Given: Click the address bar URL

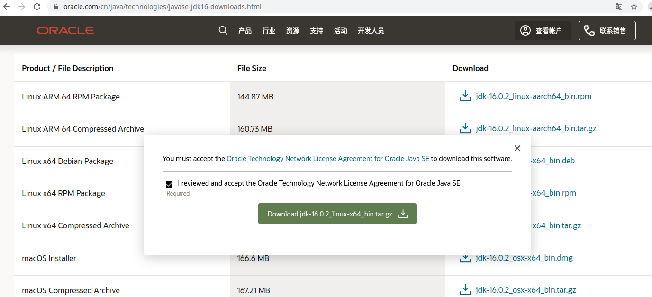Looking at the screenshot, I should click(162, 7).
